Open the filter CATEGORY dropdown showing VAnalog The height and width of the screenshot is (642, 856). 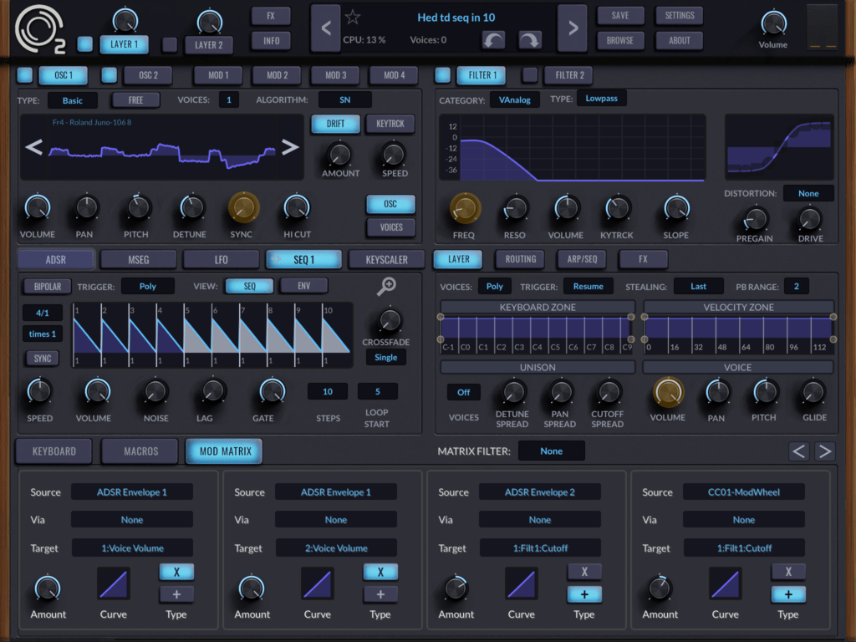[515, 98]
